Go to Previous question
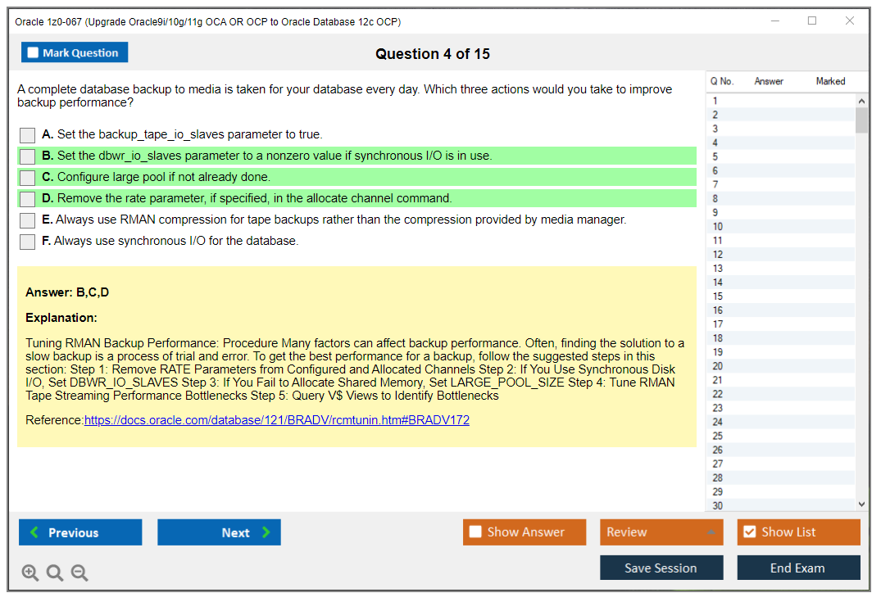Viewport: 881px width, 602px height. pyautogui.click(x=79, y=532)
